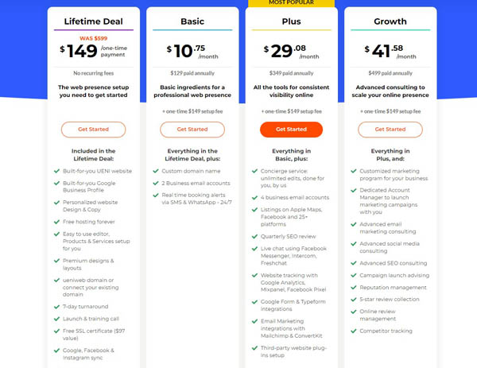Select the Growth plan heading
Viewport: 477px width, 368px height.
(x=390, y=22)
